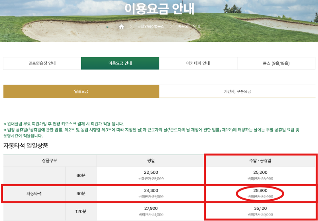Screen dimensions: 318x221
Task: Click the 원더클럽 무료 회원가입 notice line
Action: pos(64,124)
